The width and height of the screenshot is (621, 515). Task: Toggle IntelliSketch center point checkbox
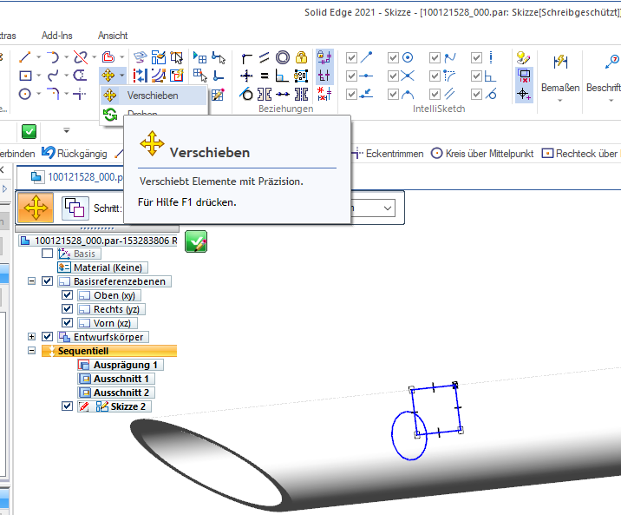tap(393, 58)
